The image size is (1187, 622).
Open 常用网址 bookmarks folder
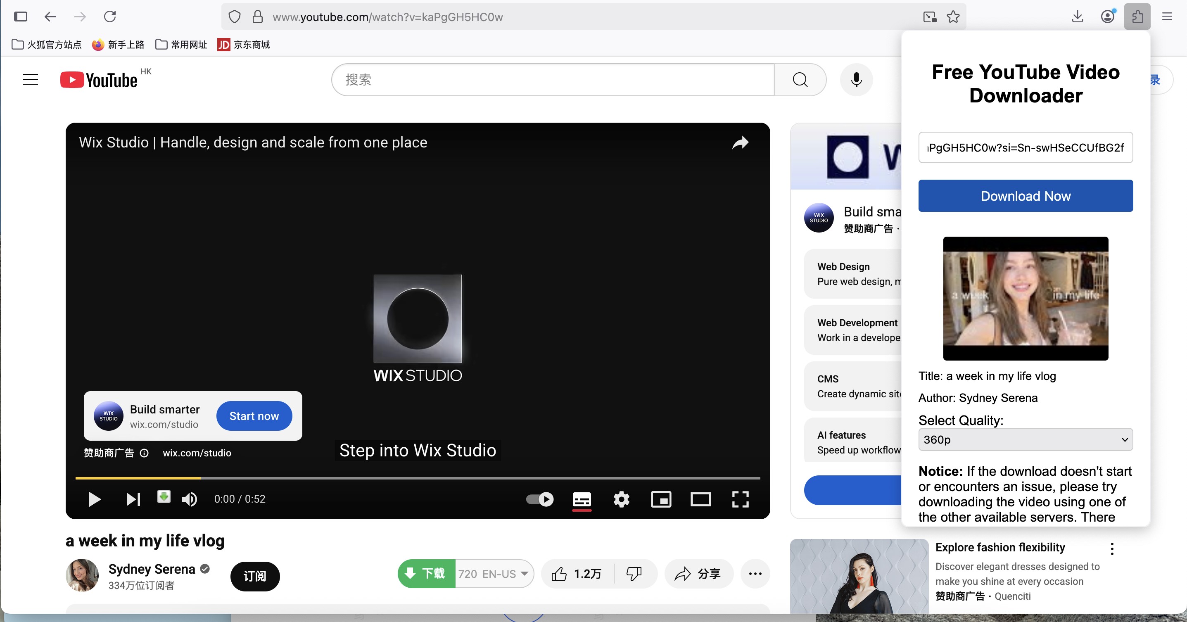tap(181, 45)
